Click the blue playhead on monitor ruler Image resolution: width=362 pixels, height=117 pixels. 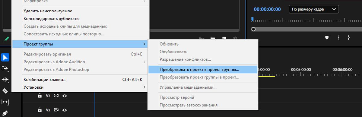[252, 19]
